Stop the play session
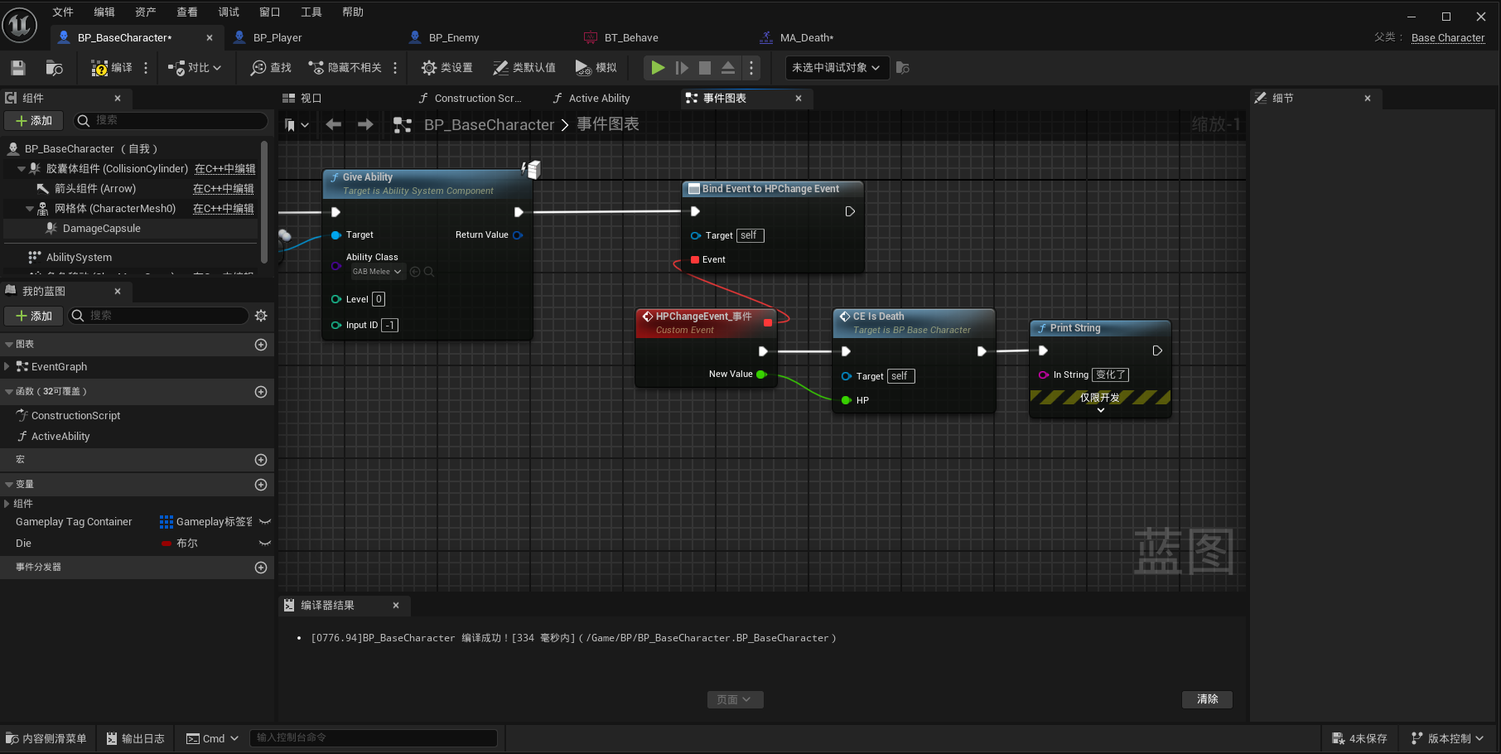 (x=705, y=68)
